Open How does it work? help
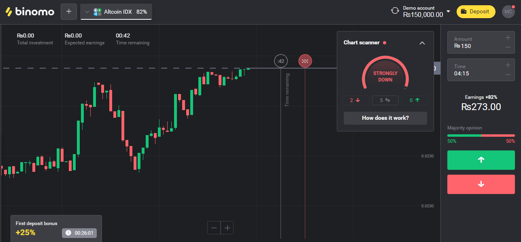 (x=385, y=118)
